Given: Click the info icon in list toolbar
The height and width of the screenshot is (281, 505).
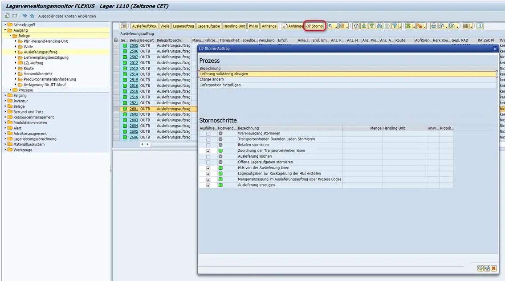Looking at the screenshot, I should pos(480,26).
